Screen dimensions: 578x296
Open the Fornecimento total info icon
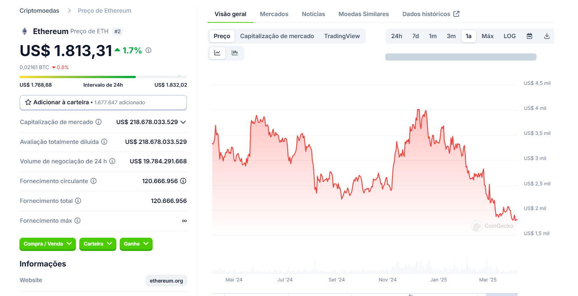click(78, 201)
